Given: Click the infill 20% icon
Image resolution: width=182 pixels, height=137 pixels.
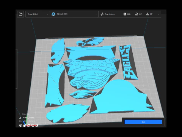Looking at the screenshot, I should click(125, 14).
